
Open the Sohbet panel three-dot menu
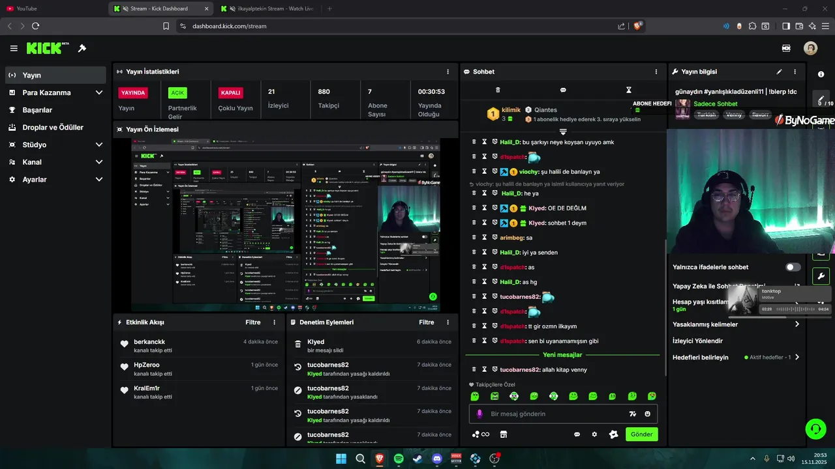point(656,72)
